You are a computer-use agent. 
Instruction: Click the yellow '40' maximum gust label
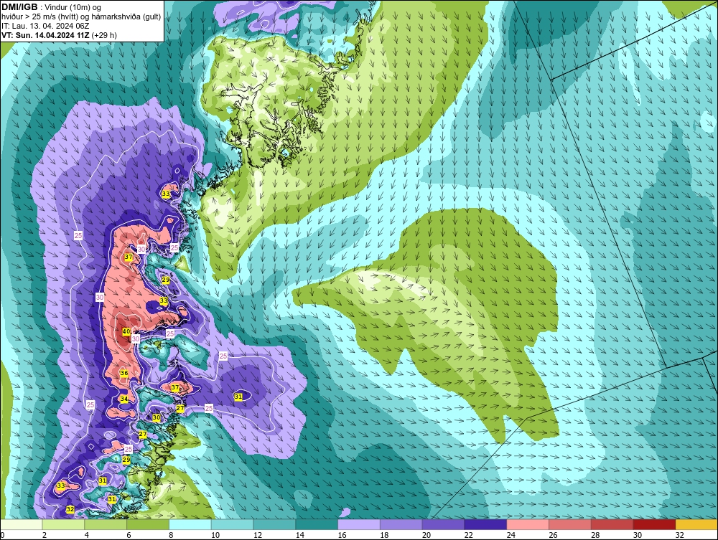click(x=126, y=331)
